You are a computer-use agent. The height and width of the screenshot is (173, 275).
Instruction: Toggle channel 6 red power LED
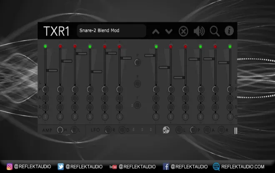pyautogui.click(x=120, y=47)
